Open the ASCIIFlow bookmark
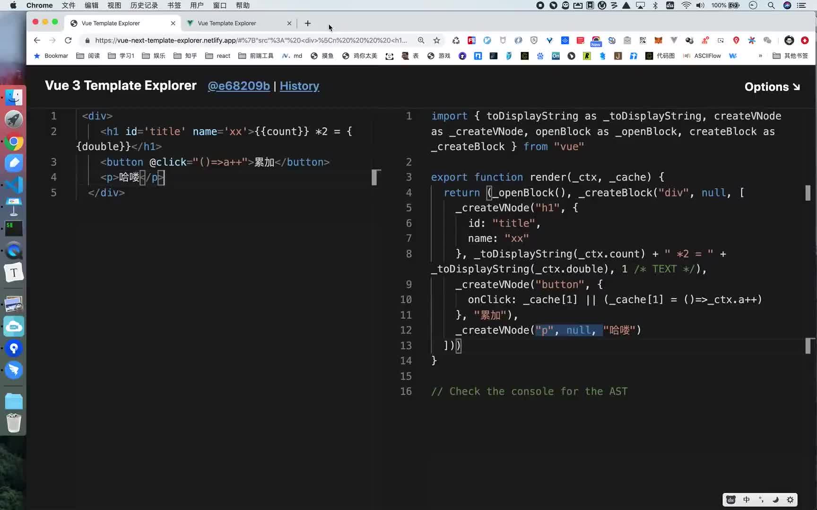Viewport: 817px width, 510px height. tap(702, 56)
